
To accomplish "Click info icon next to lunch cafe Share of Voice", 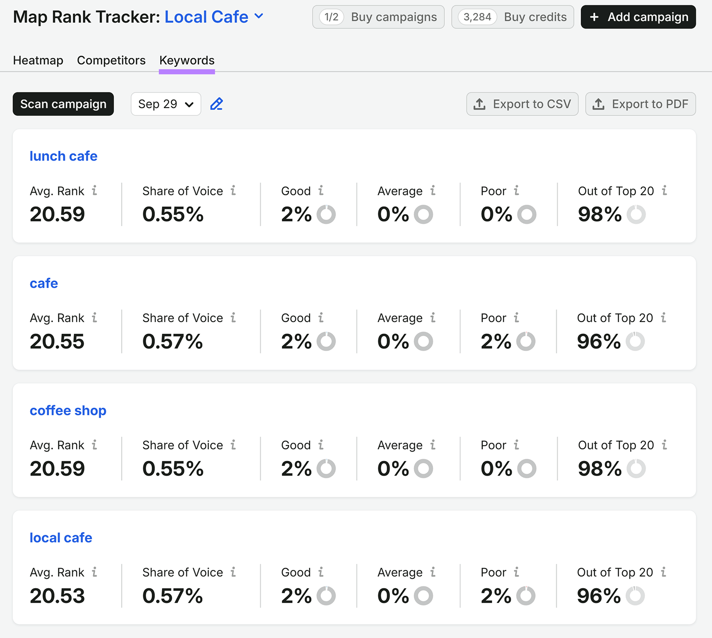I will pyautogui.click(x=233, y=190).
